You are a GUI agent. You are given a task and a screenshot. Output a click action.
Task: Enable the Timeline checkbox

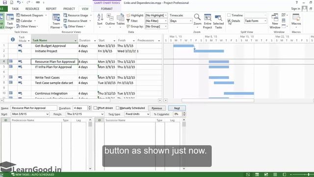(229, 15)
